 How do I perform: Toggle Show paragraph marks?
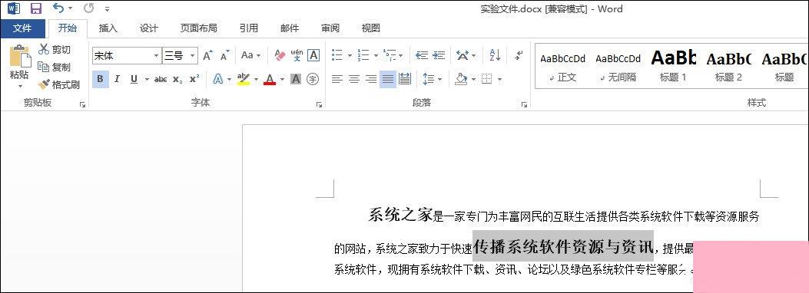[x=519, y=55]
